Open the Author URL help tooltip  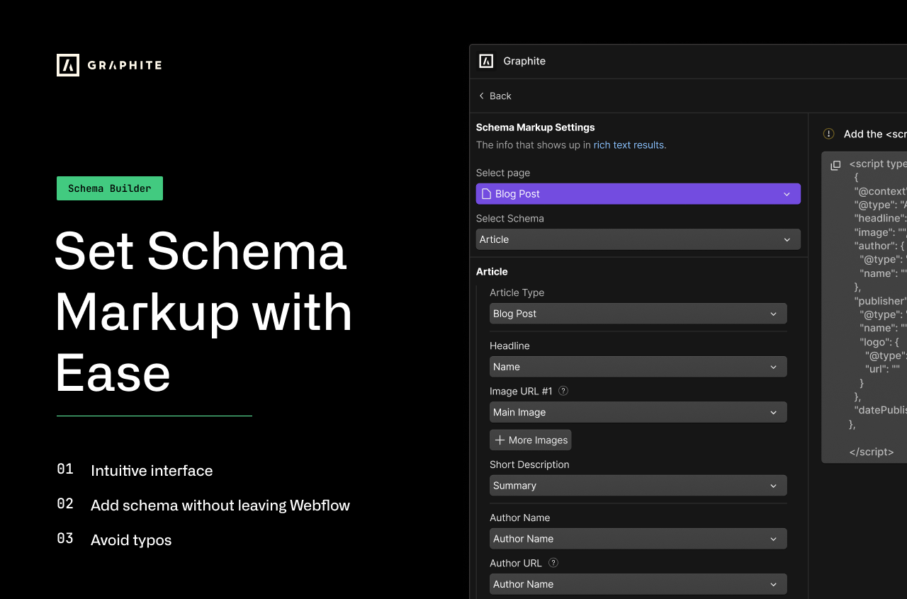tap(553, 562)
